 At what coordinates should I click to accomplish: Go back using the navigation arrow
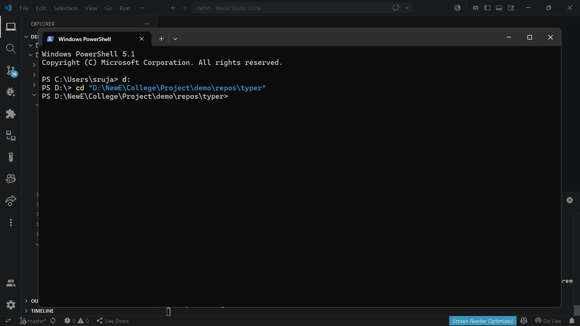(173, 8)
